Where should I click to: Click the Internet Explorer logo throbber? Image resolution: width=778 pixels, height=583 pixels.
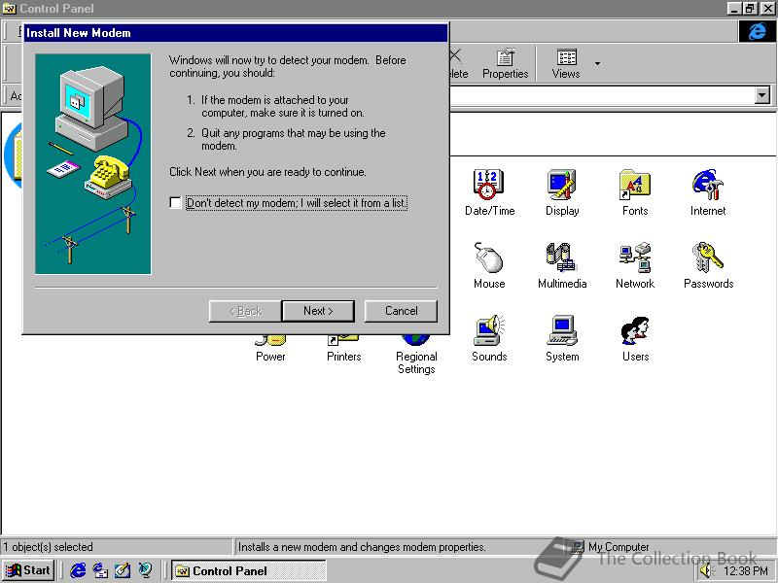point(757,31)
